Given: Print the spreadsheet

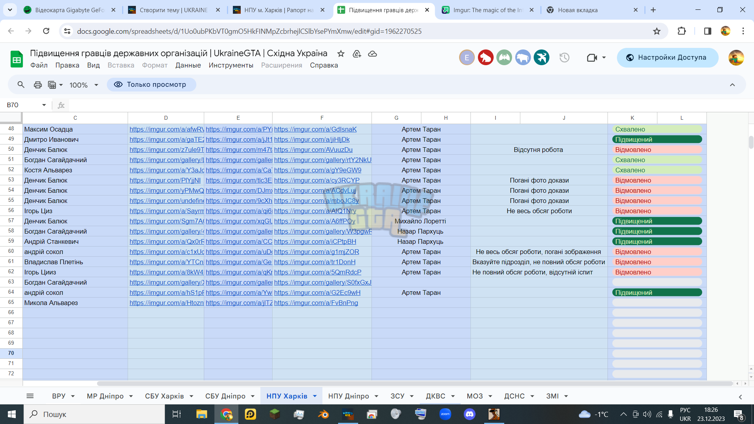Looking at the screenshot, I should tap(38, 85).
